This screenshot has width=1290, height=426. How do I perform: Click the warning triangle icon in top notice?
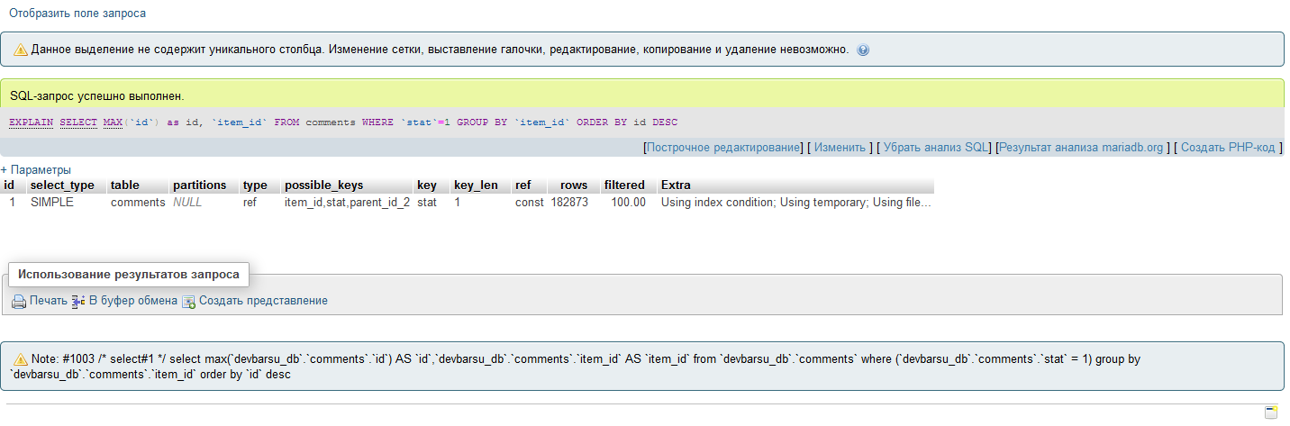point(21,50)
